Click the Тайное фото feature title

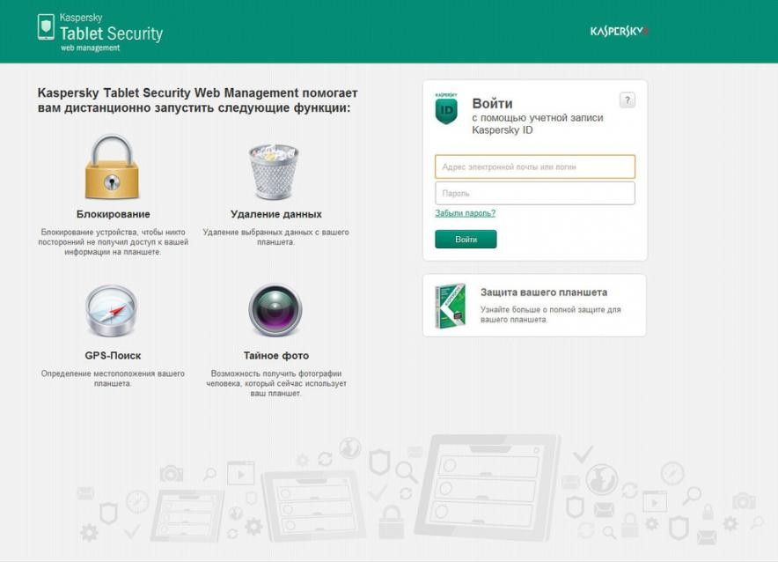(x=275, y=356)
